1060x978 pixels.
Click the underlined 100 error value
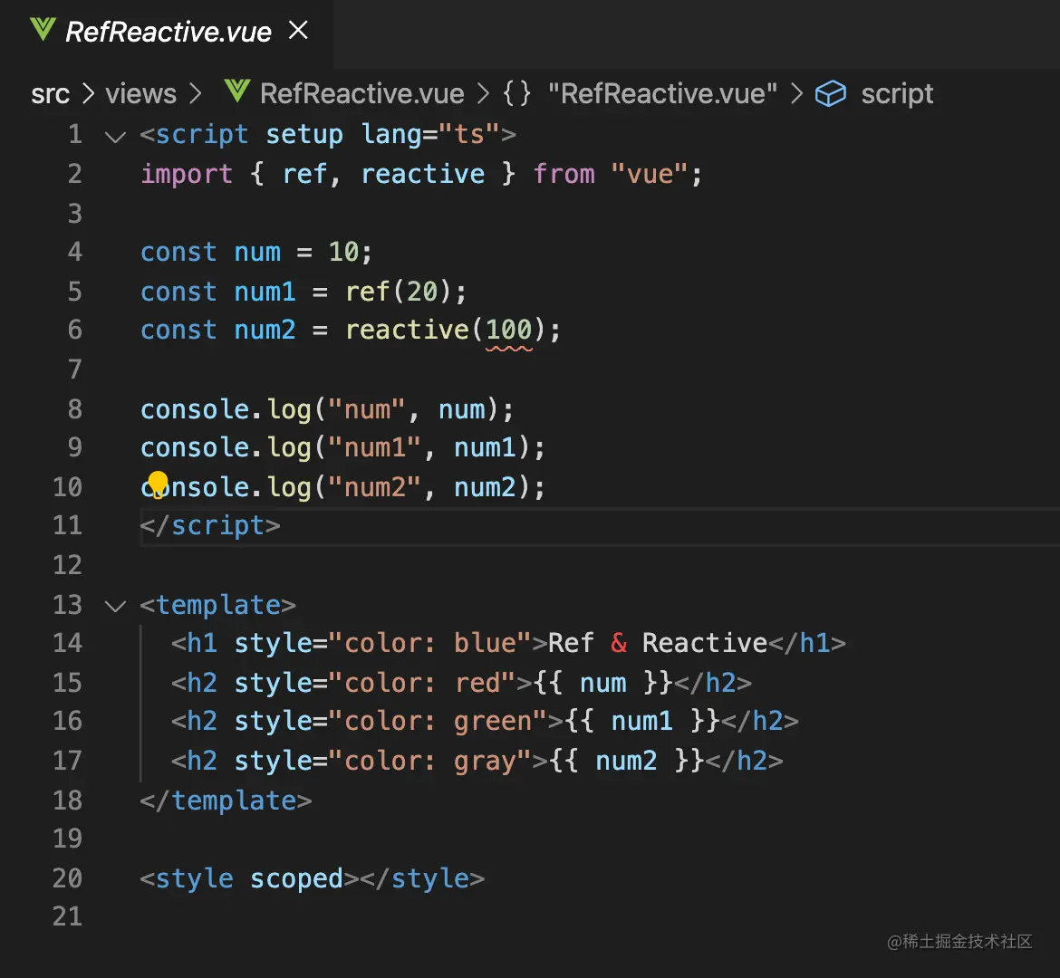point(509,331)
